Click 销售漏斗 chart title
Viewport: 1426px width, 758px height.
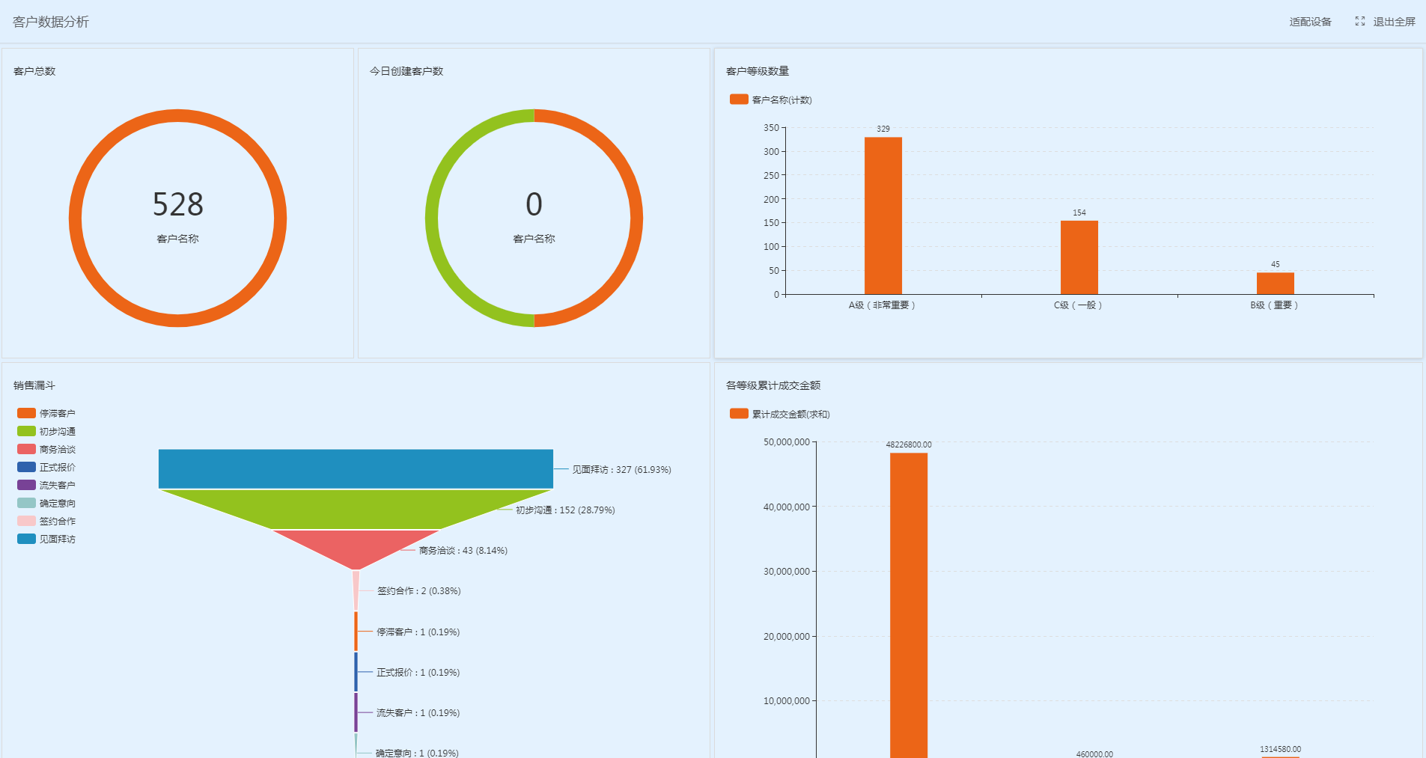pos(34,385)
